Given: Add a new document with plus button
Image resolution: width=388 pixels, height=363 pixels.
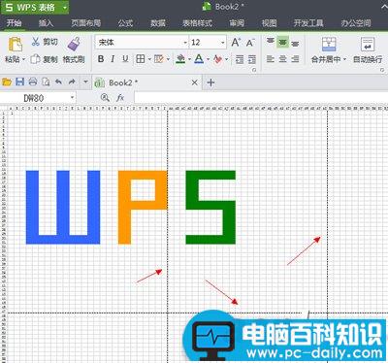Looking at the screenshot, I should tap(210, 82).
